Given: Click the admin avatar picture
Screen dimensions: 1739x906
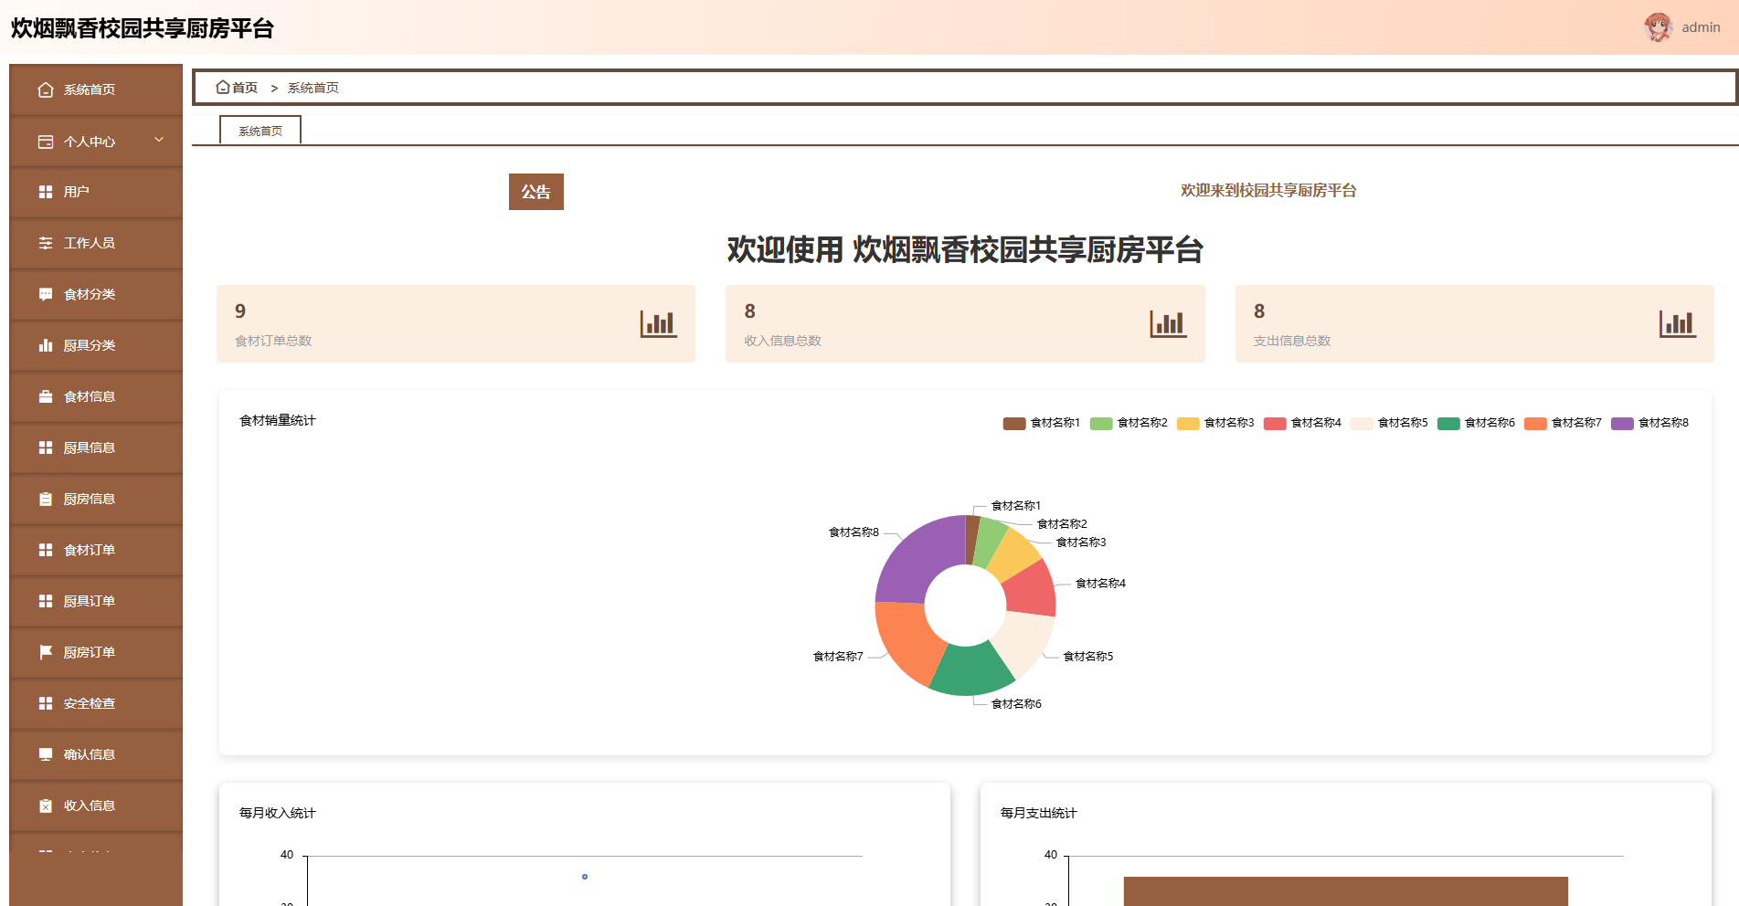Looking at the screenshot, I should [x=1658, y=27].
